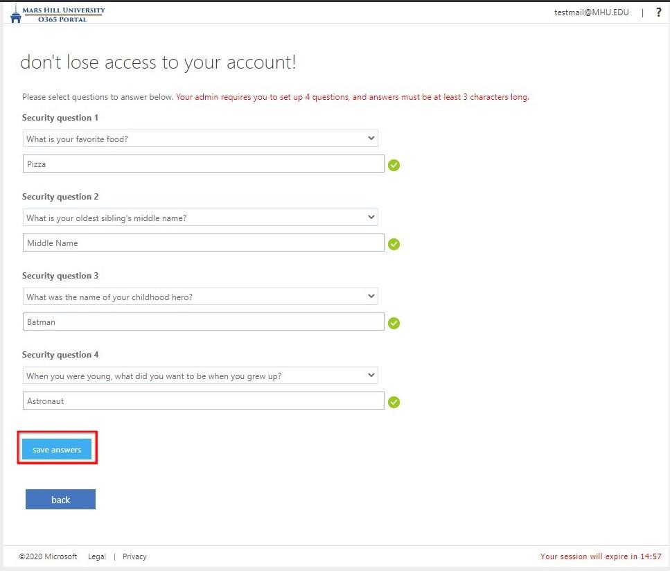Click the Mars Hill University O365 Portal logo

point(59,12)
